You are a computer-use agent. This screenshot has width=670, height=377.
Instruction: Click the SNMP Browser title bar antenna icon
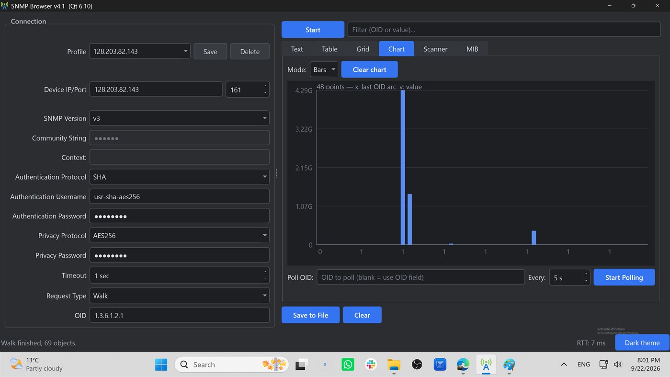(5, 6)
